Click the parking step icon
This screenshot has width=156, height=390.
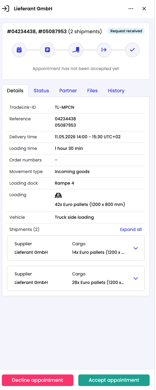47,50
